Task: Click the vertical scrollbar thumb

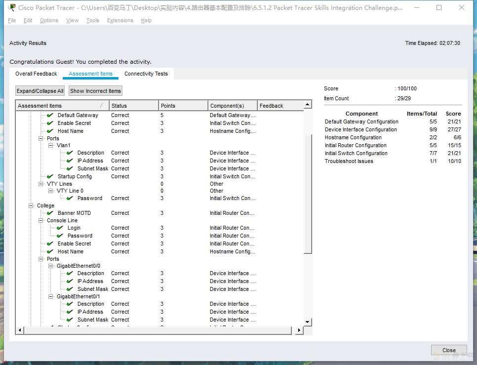Action: tap(308, 193)
